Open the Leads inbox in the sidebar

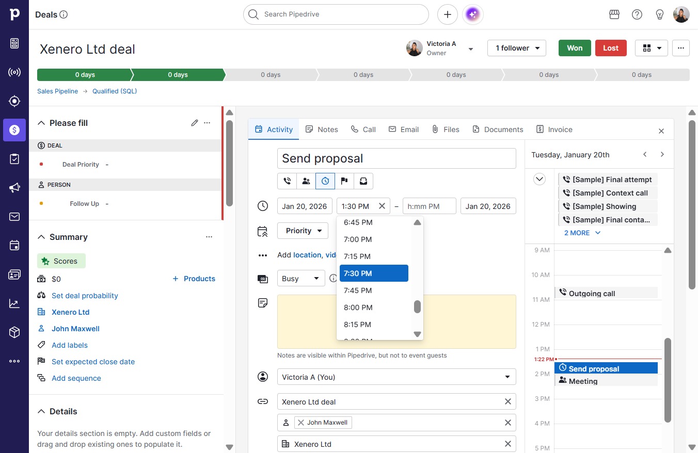coord(14,43)
